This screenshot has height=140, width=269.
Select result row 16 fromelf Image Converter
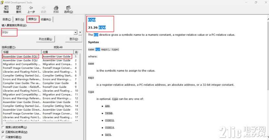click(x=40, y=113)
